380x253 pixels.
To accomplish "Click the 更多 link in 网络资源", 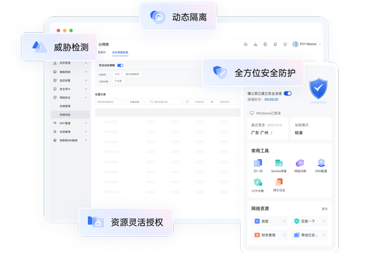I will coord(324,209).
